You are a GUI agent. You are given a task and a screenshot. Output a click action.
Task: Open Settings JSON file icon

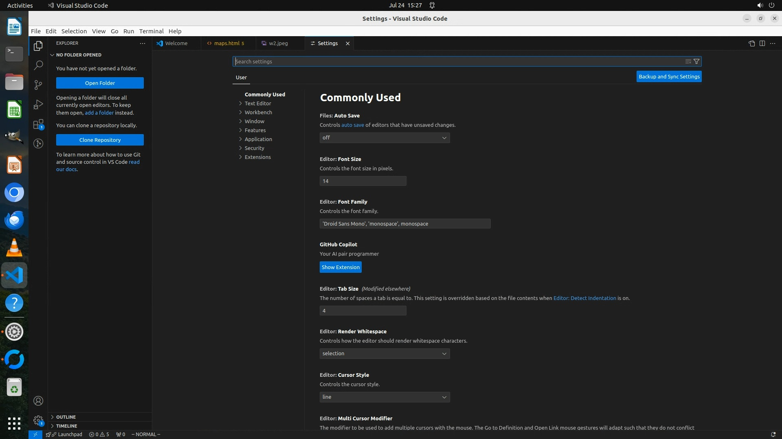pos(751,43)
